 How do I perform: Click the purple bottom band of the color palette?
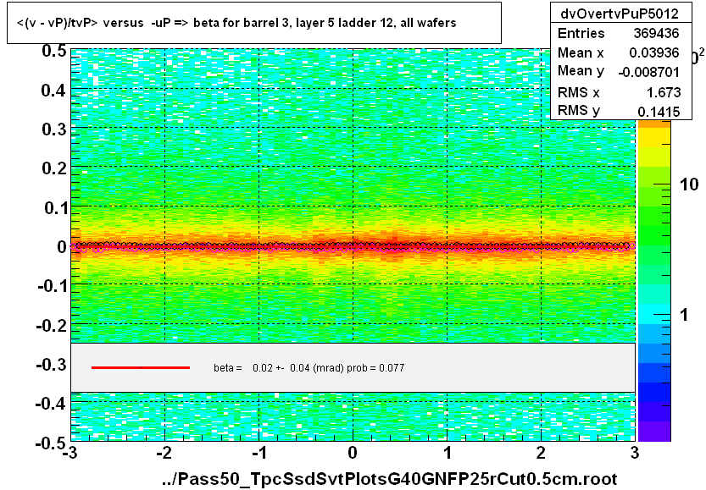(654, 431)
